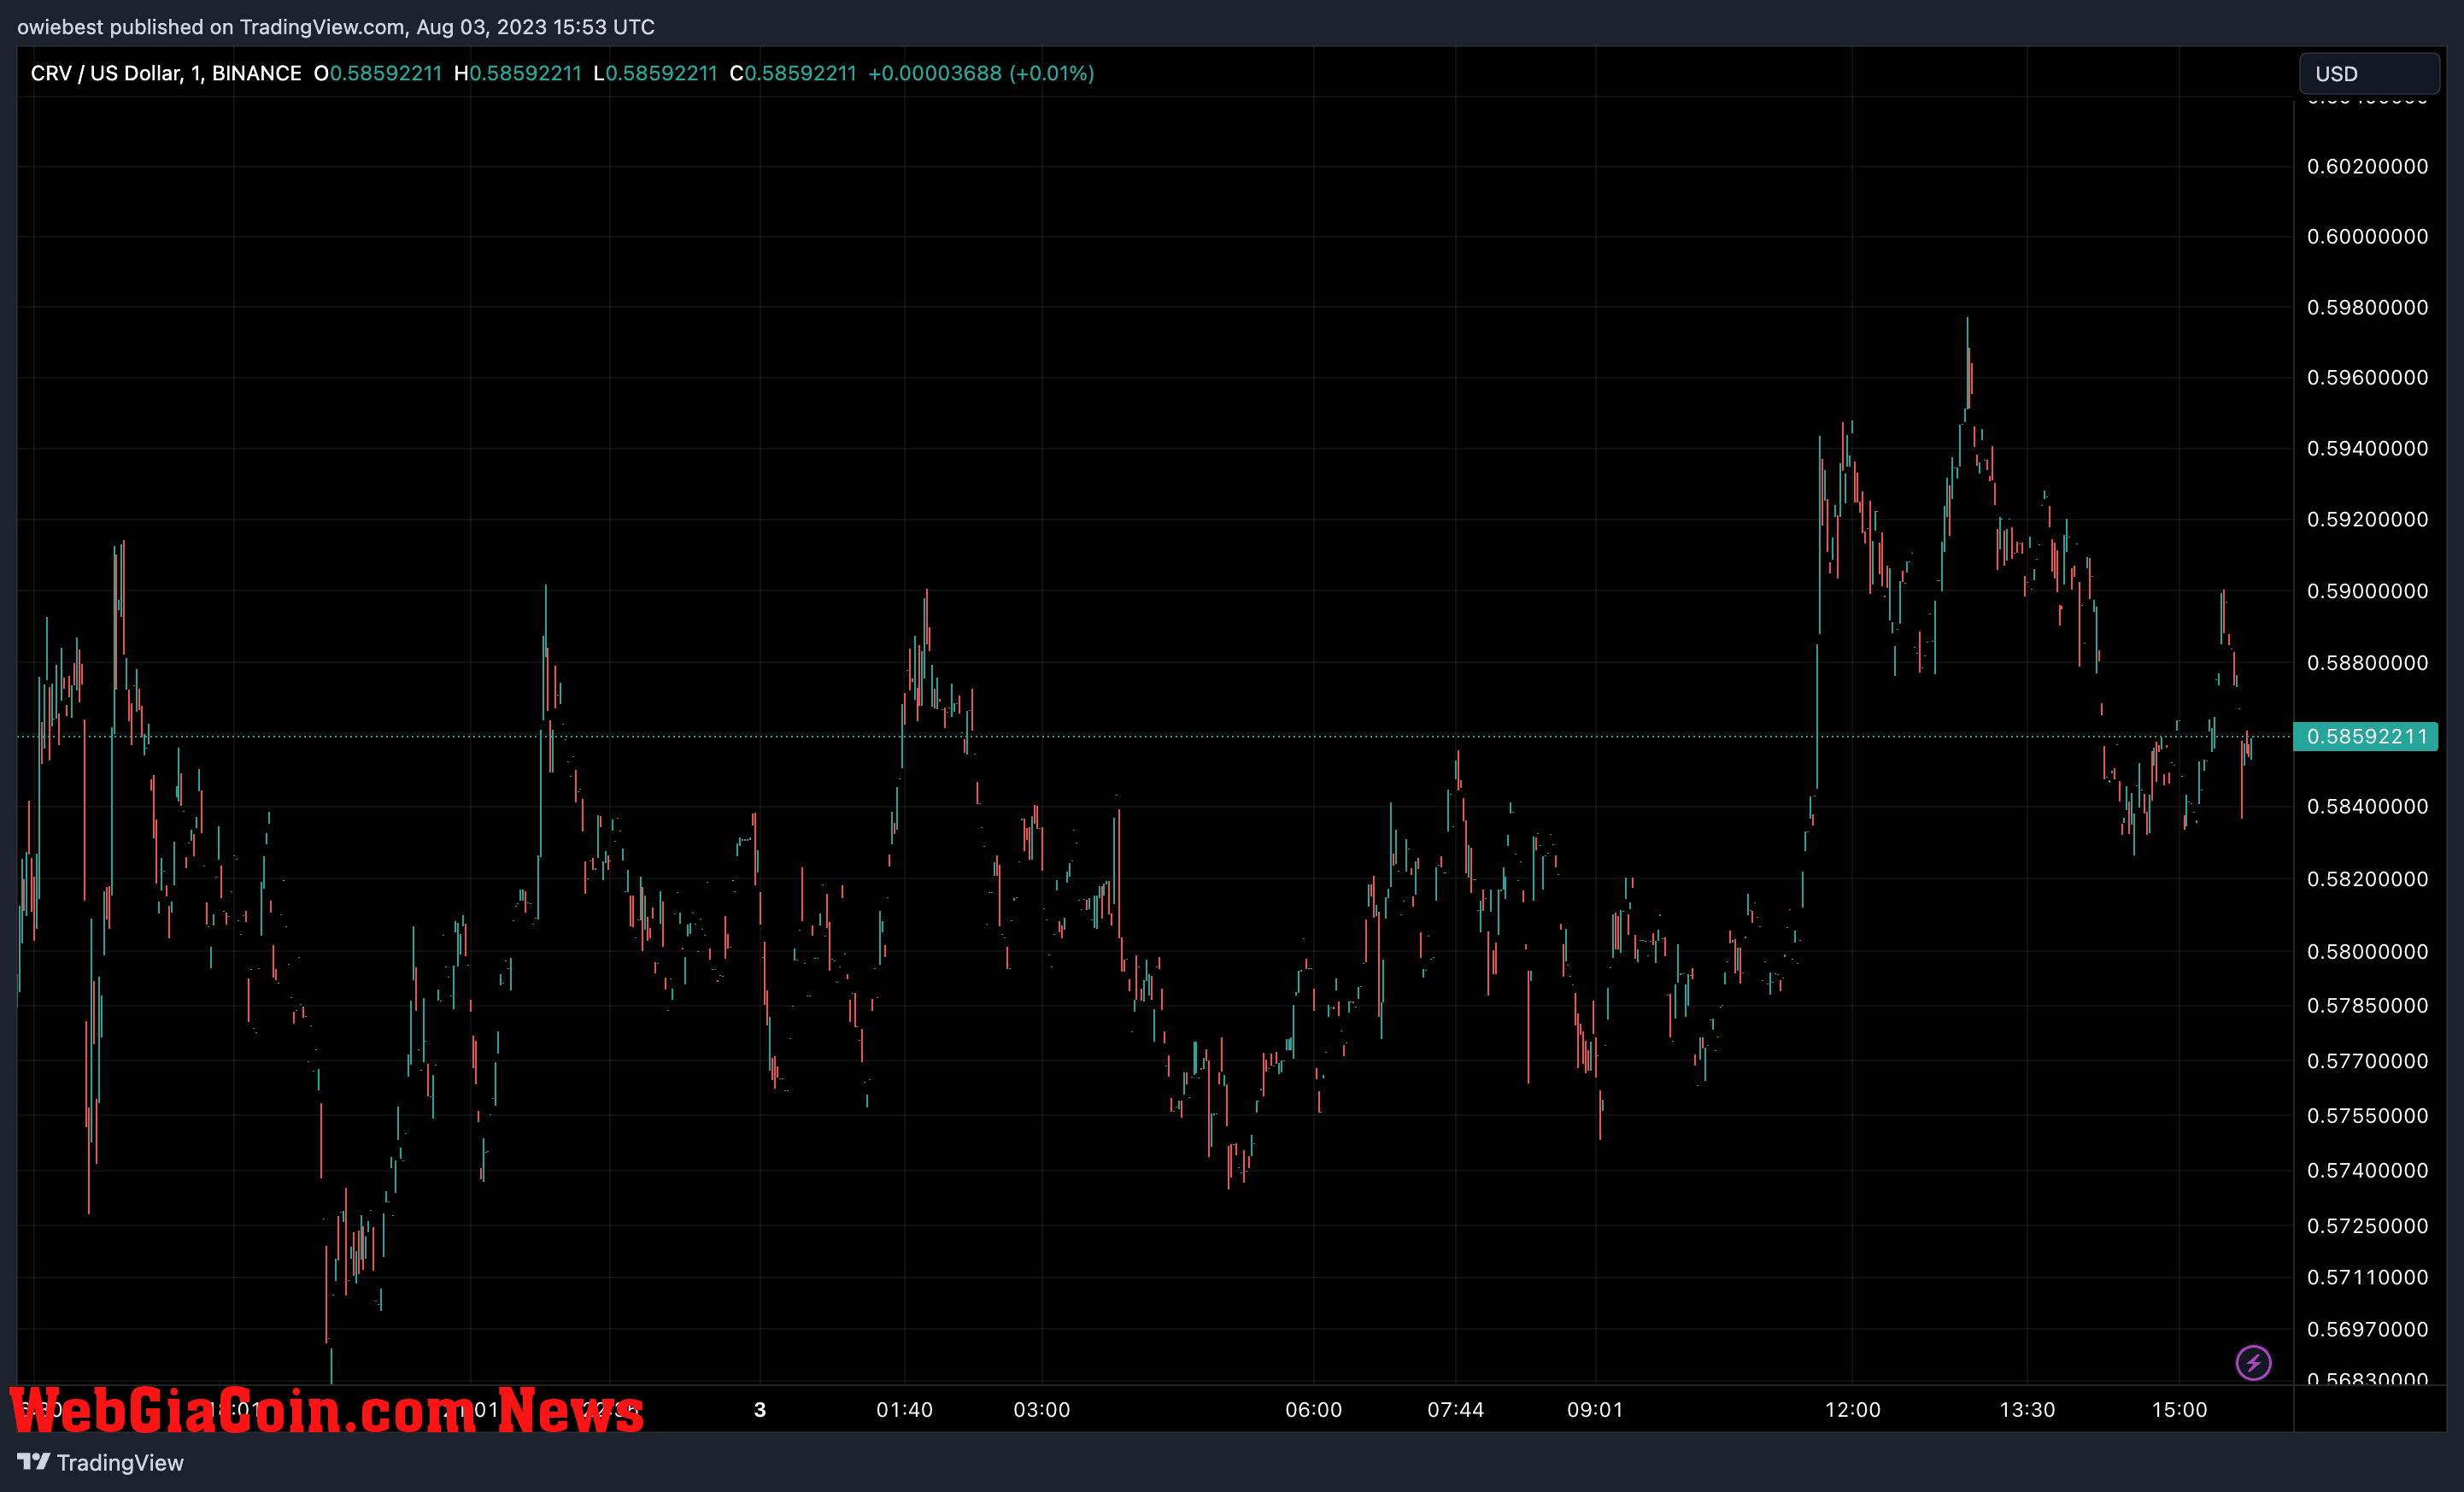
Task: Click the 09:01 time axis label
Action: pyautogui.click(x=1595, y=1410)
